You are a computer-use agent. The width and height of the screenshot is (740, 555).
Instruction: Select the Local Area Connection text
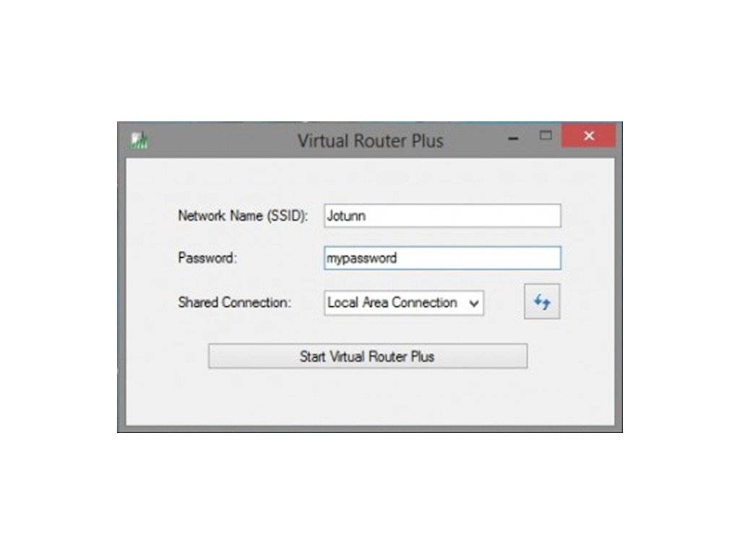coord(392,303)
